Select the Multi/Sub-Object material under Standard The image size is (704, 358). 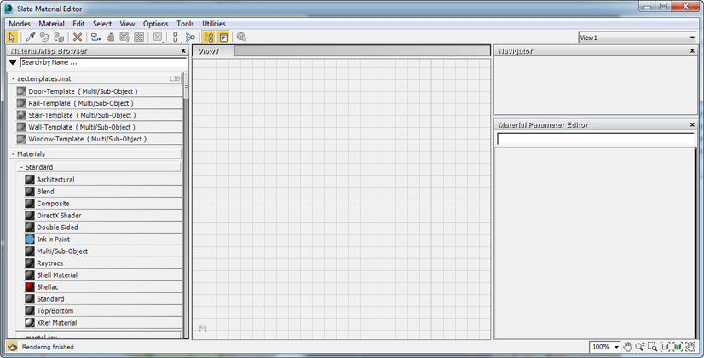coord(103,251)
